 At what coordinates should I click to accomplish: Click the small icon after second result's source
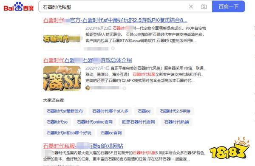(x=124, y=88)
